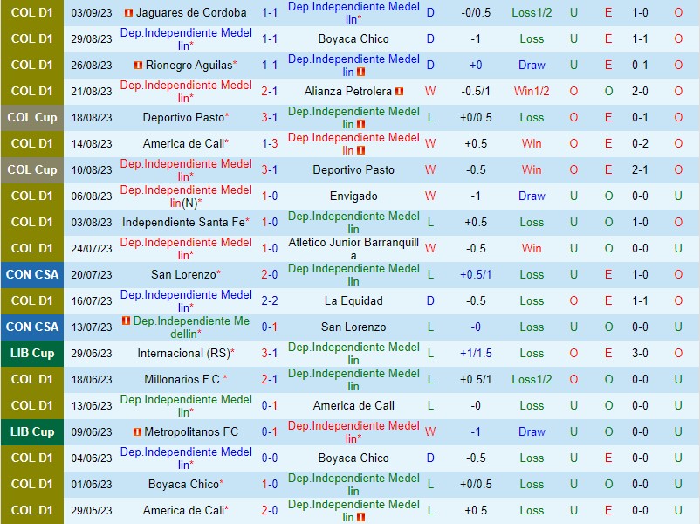Open La Equidad team link
This screenshot has height=524, width=700.
tap(353, 301)
